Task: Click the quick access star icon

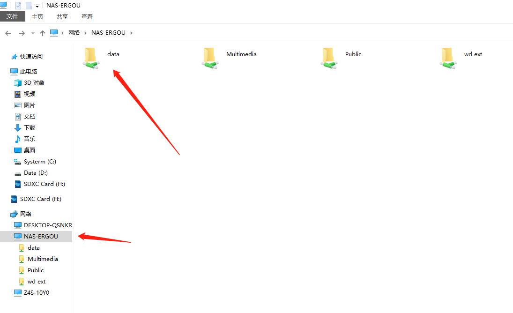Action: [15, 57]
